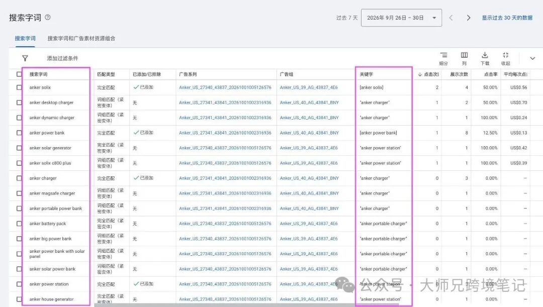
Task: Go to next date range arrow
Action: [469, 18]
